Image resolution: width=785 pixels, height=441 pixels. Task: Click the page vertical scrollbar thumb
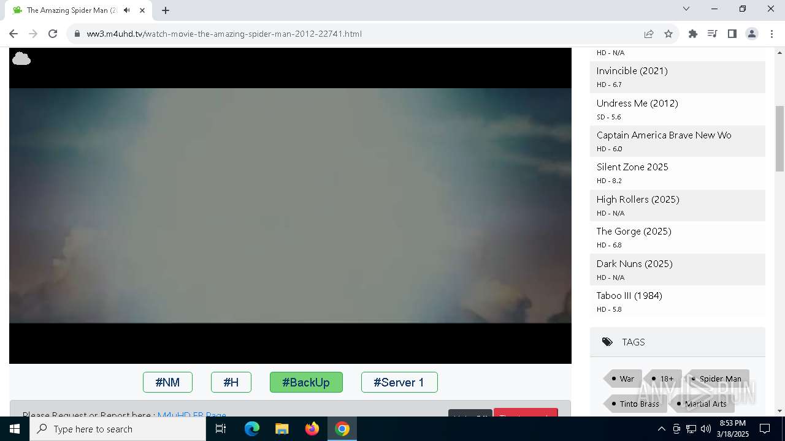click(779, 138)
